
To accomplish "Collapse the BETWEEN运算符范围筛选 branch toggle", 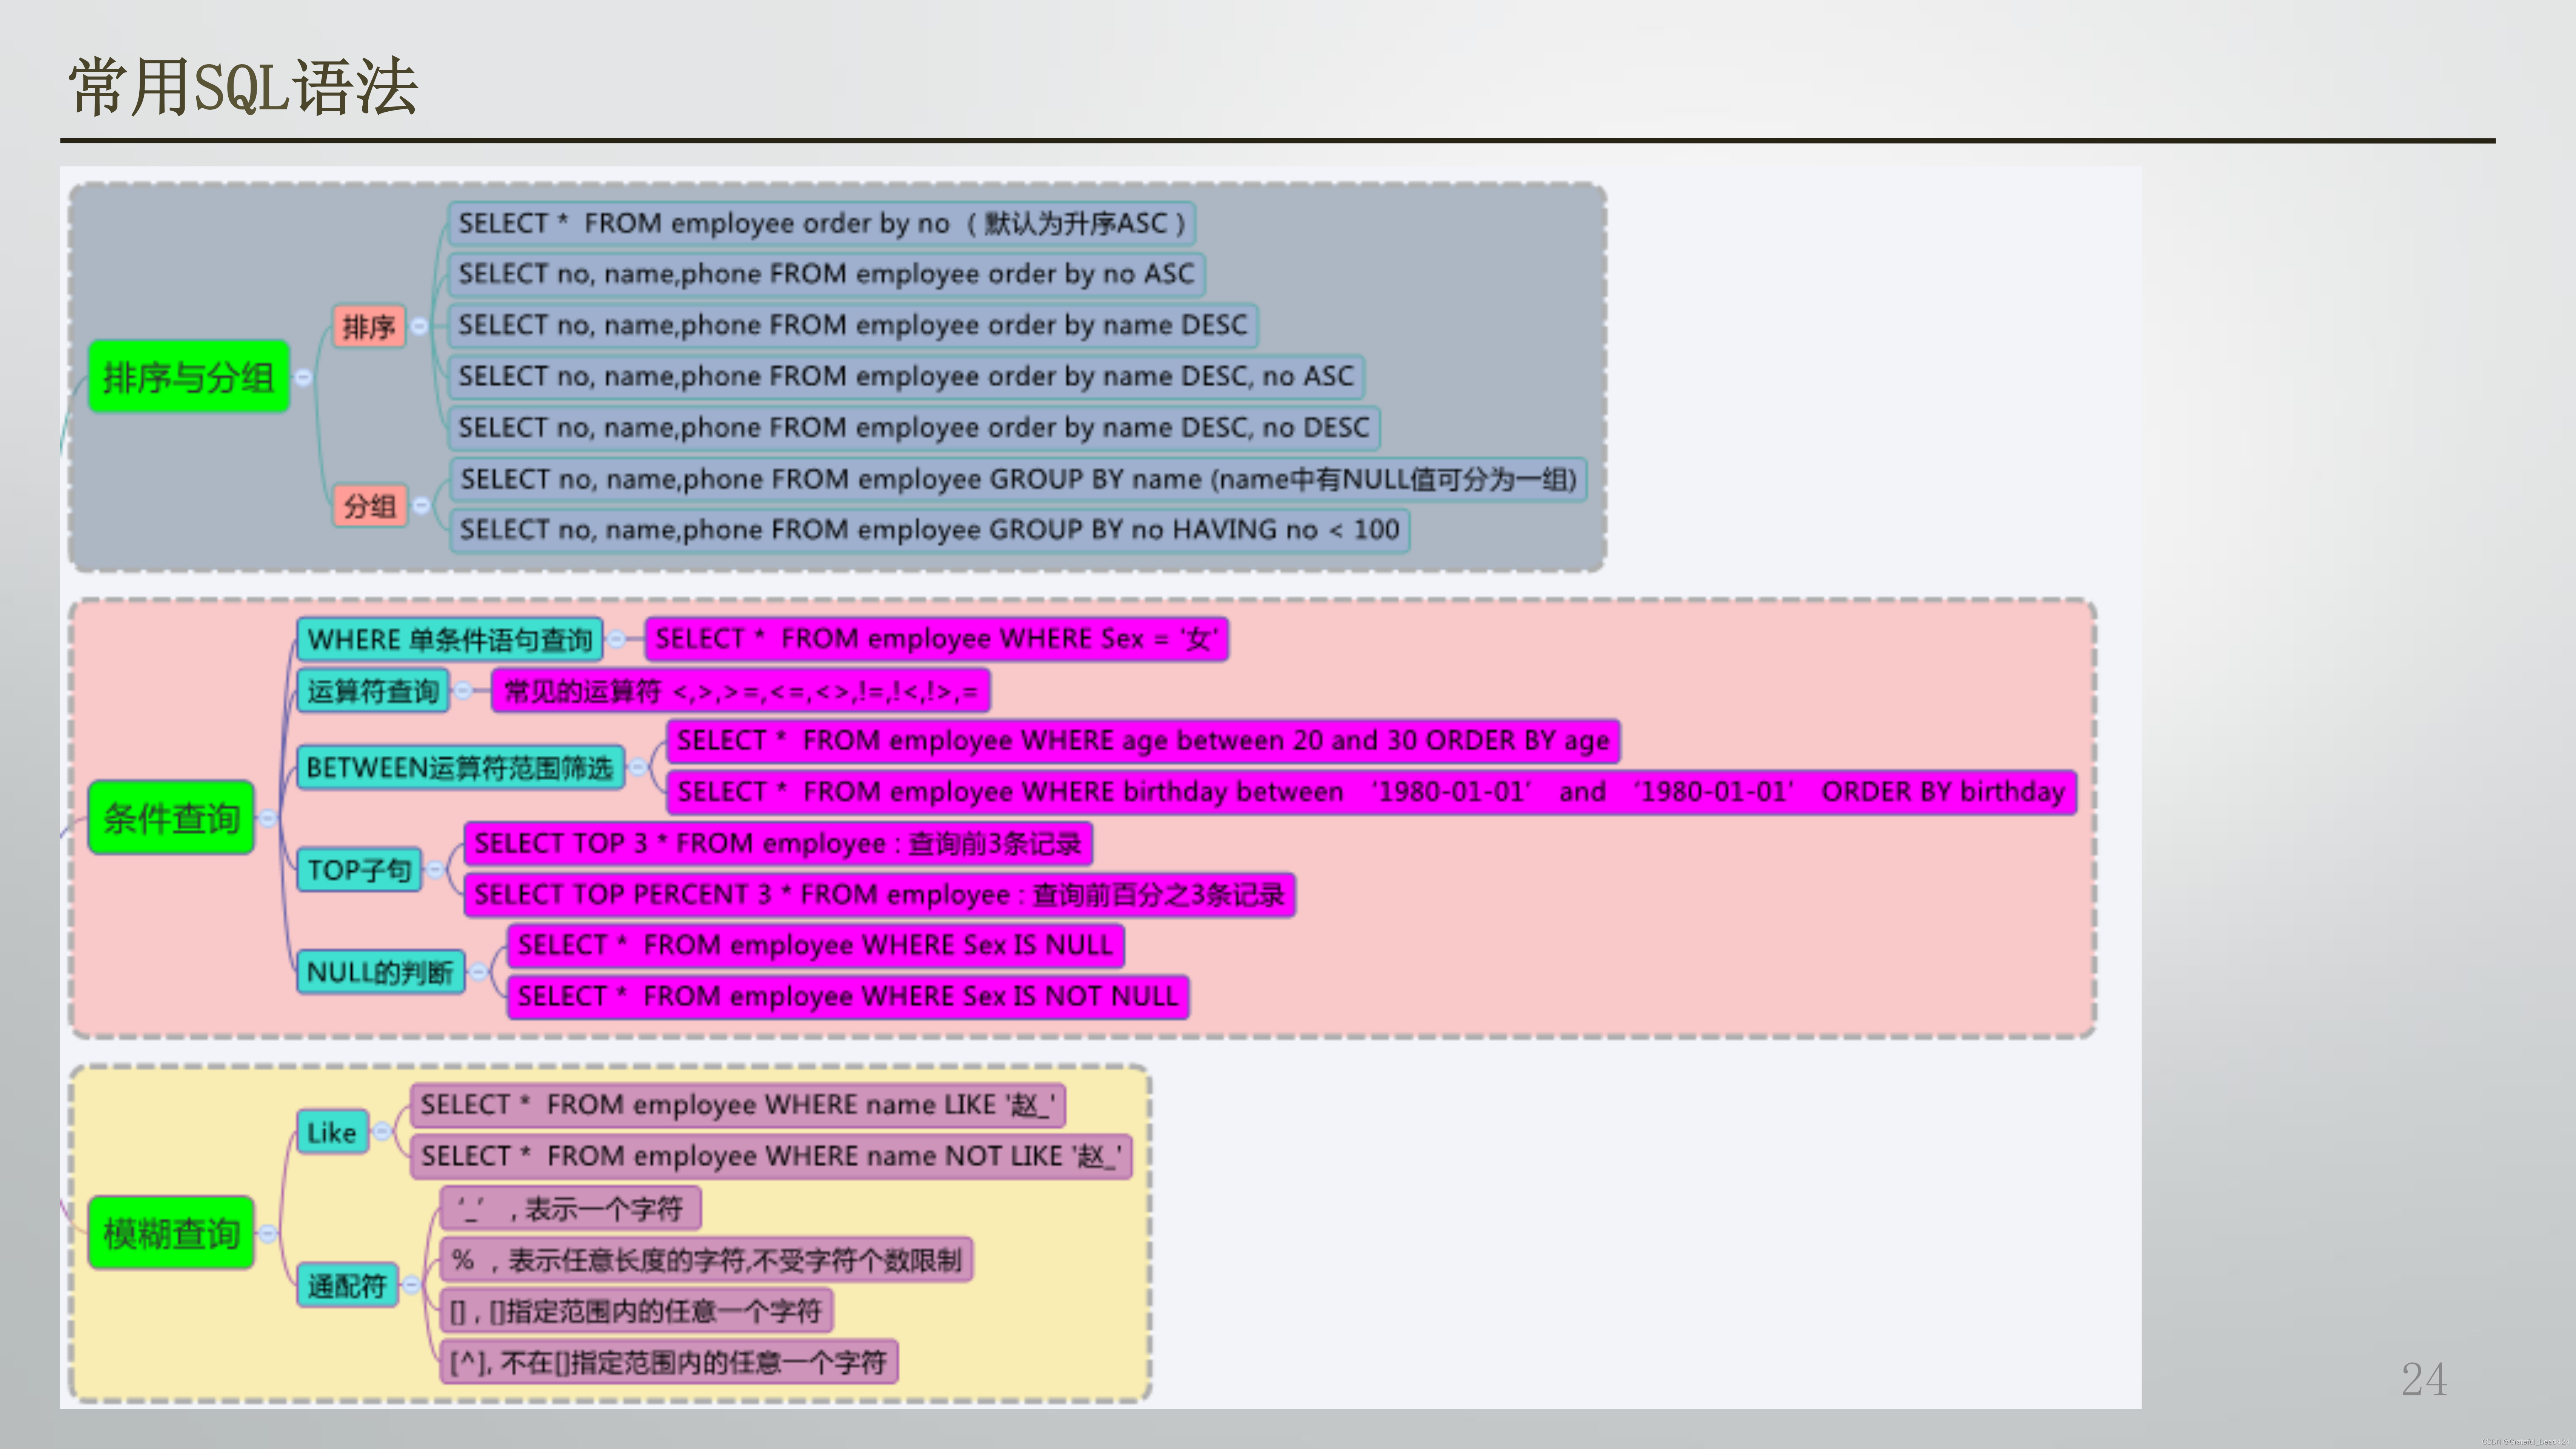I will (638, 767).
